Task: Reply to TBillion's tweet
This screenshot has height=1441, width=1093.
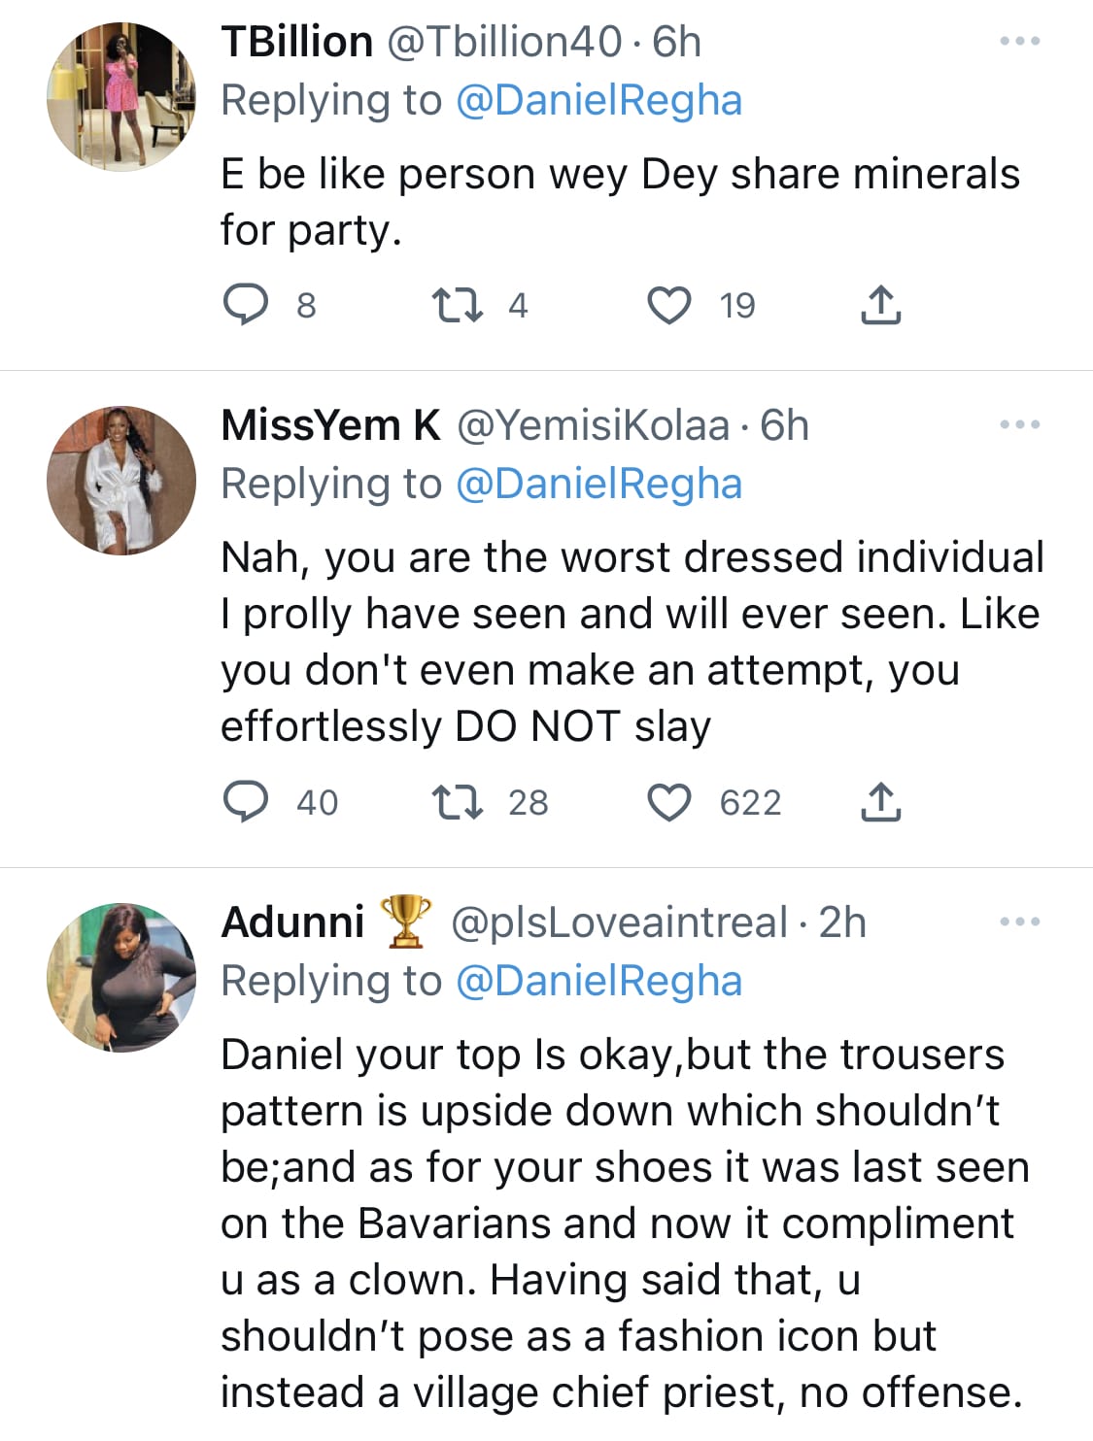Action: pyautogui.click(x=246, y=305)
